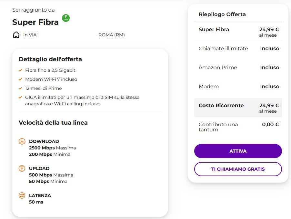Click the Super Fibra offer title
Image resolution: width=291 pixels, height=219 pixels.
coord(35,22)
